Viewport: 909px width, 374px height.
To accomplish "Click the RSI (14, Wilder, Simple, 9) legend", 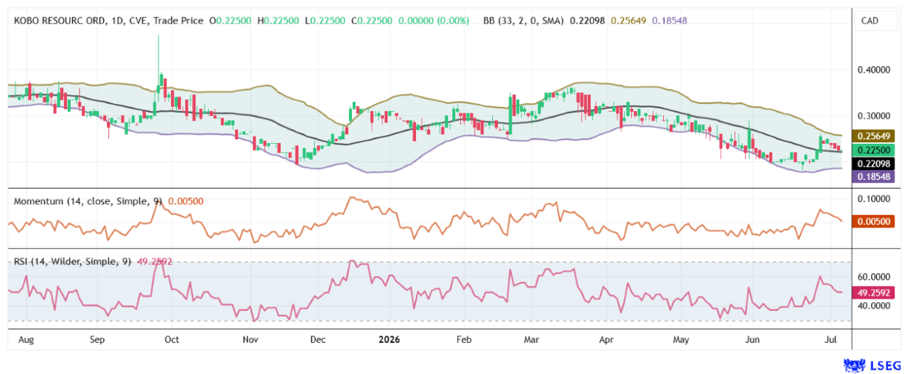I will coord(73,261).
